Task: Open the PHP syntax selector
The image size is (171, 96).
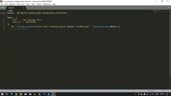Action: pos(164,91)
